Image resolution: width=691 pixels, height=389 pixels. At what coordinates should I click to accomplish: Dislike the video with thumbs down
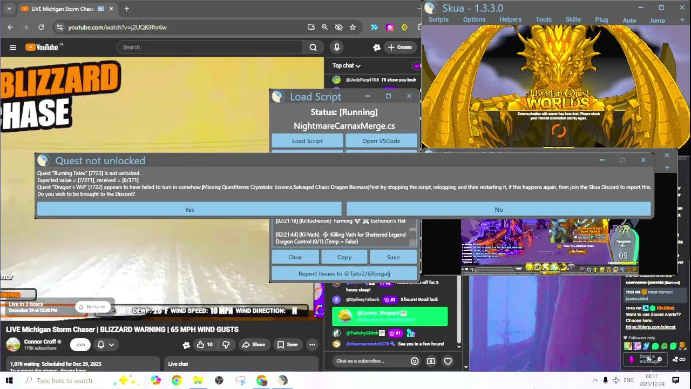tap(226, 344)
